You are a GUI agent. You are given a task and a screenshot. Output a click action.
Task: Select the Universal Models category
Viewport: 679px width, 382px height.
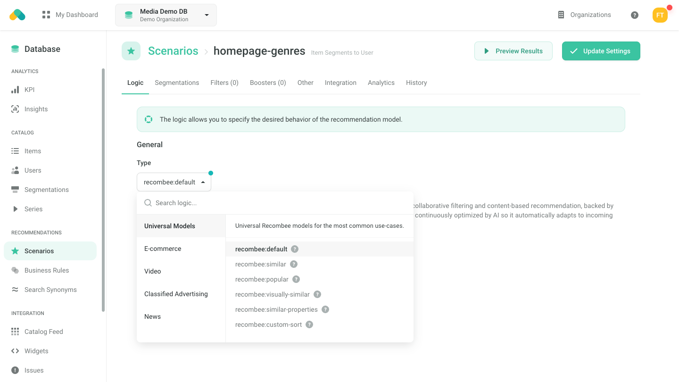click(181, 226)
